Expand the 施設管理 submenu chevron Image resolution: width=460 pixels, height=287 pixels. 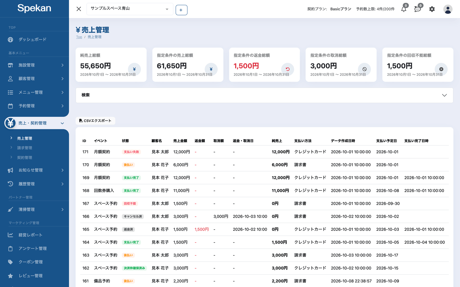click(x=62, y=65)
